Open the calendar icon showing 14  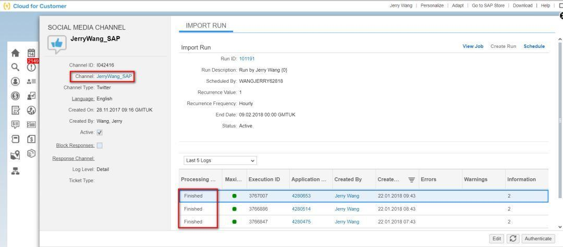tap(32, 53)
